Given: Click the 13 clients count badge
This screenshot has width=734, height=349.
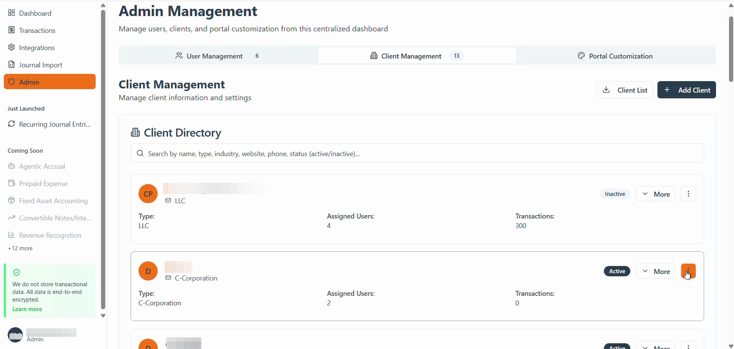Looking at the screenshot, I should click(x=457, y=56).
